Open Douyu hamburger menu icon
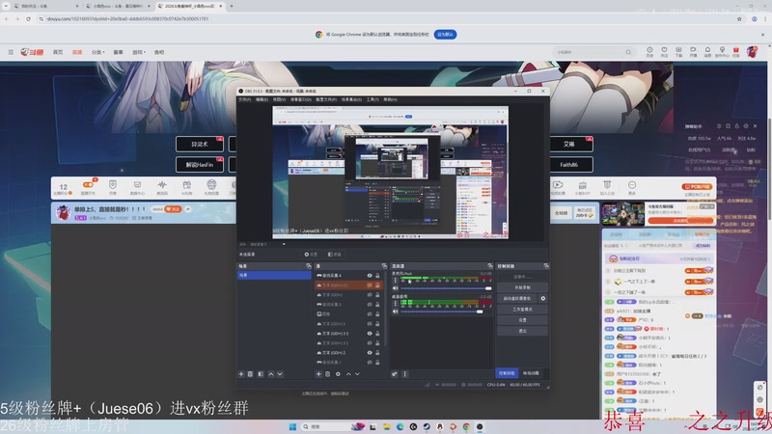 click(11, 52)
